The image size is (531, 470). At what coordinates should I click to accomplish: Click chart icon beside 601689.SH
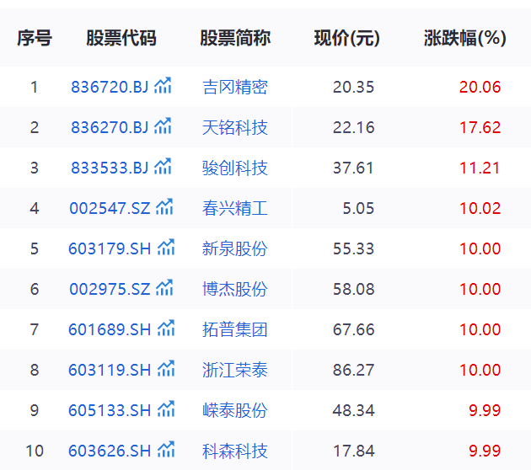point(167,328)
